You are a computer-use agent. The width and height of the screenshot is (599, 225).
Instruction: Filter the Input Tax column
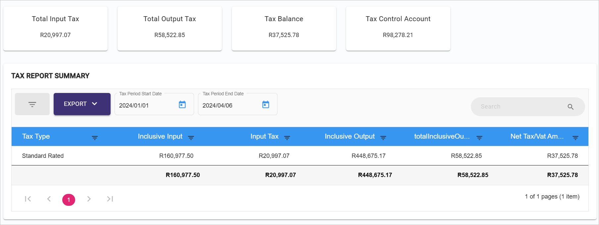coord(287,138)
